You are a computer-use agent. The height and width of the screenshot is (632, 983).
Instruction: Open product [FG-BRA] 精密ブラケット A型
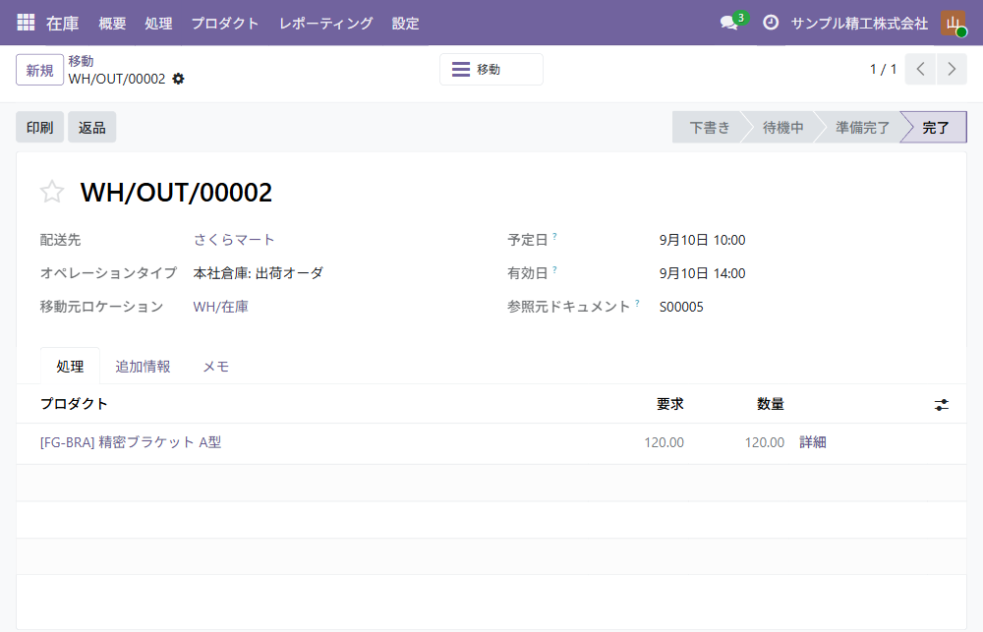[x=131, y=442]
